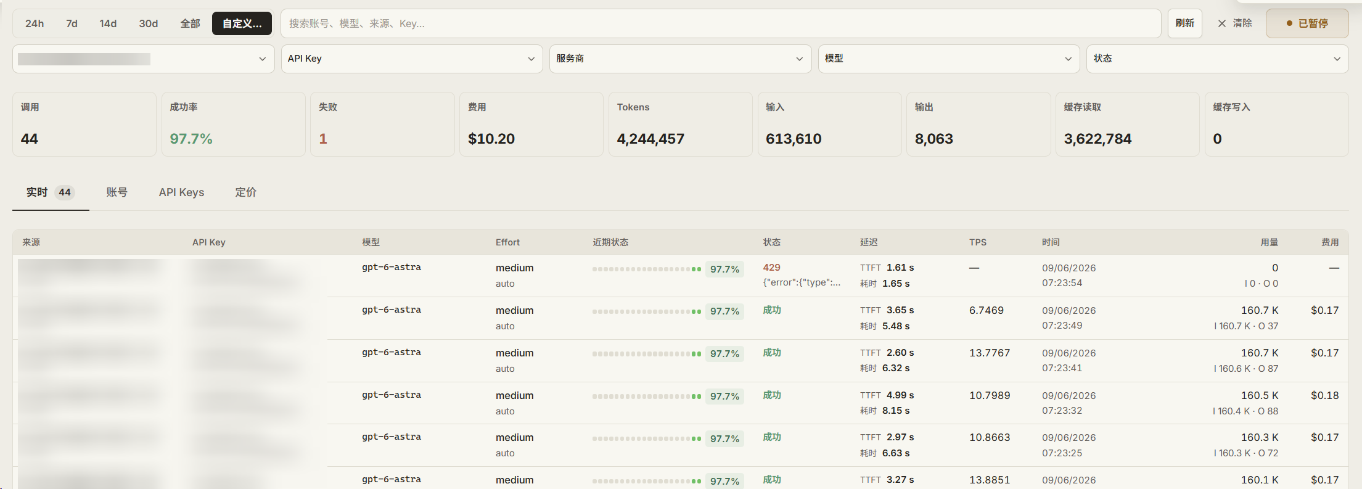This screenshot has width=1362, height=489.
Task: Switch to the API Keys tab
Action: pyautogui.click(x=181, y=192)
